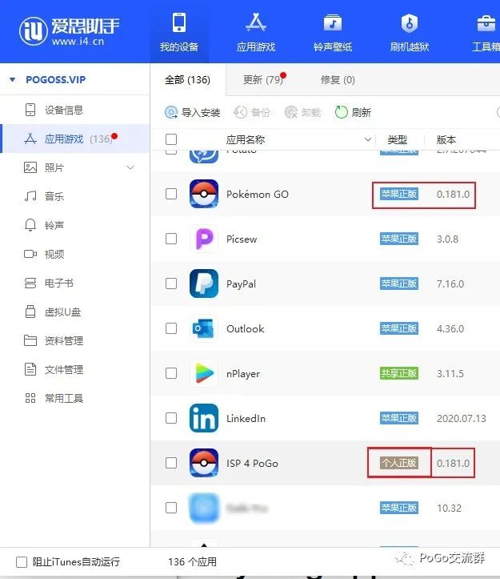500x579 pixels.
Task: Open the 铃声壁纸 top navigation icon
Action: click(333, 32)
